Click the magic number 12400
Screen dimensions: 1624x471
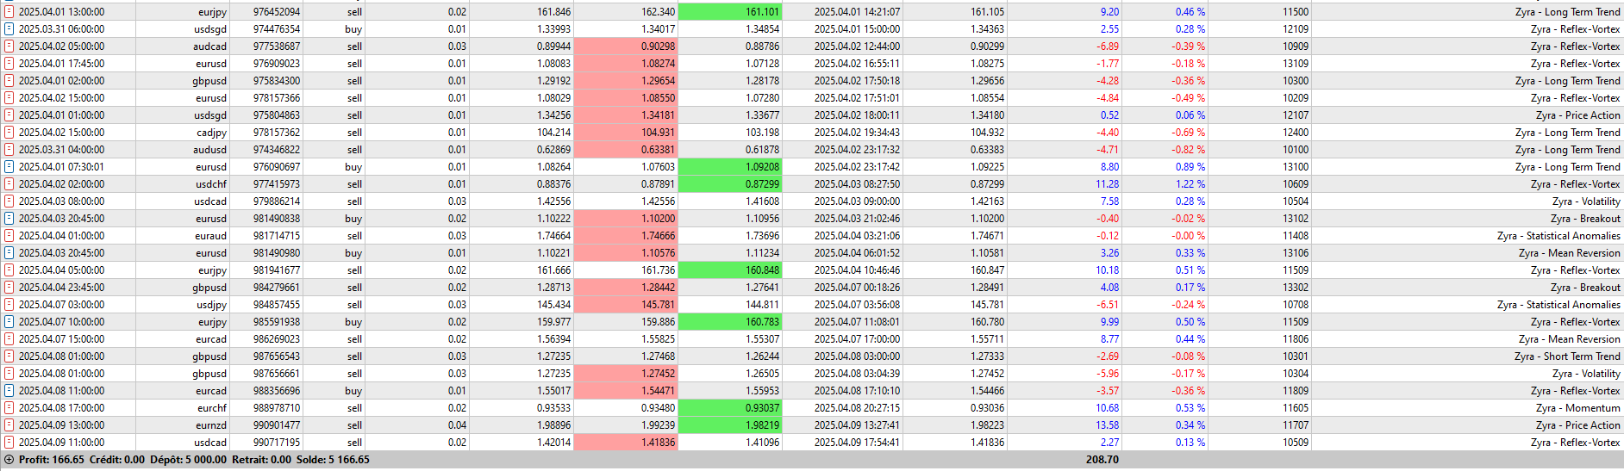pos(1296,133)
